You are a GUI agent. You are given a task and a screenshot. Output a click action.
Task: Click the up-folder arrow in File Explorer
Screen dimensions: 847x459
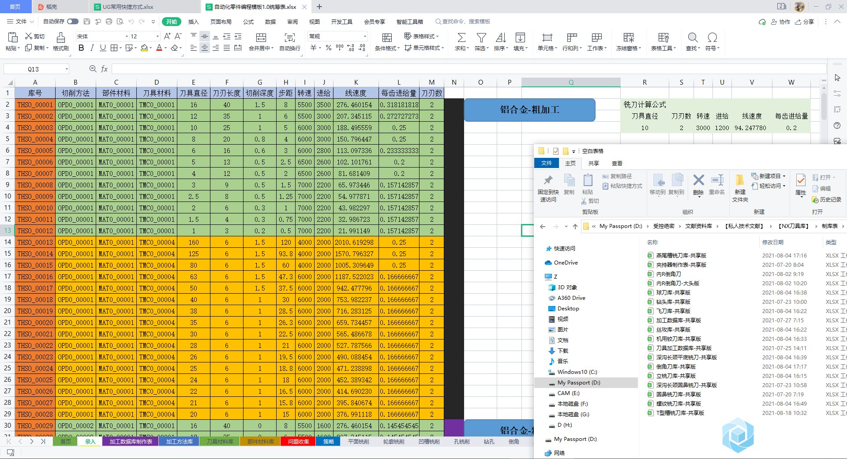click(575, 226)
